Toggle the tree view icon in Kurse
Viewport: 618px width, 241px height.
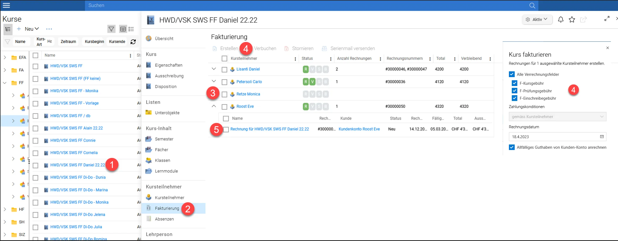click(x=8, y=29)
